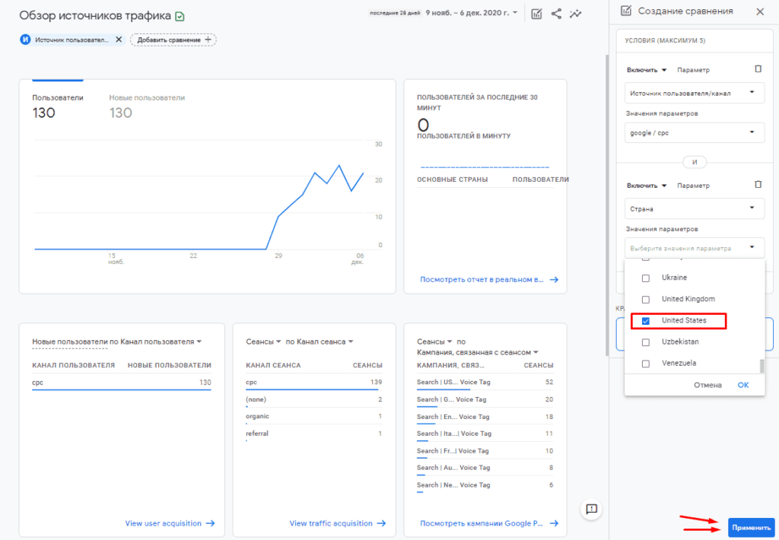Check the Venezuela checkbox
This screenshot has width=779, height=540.
(645, 364)
